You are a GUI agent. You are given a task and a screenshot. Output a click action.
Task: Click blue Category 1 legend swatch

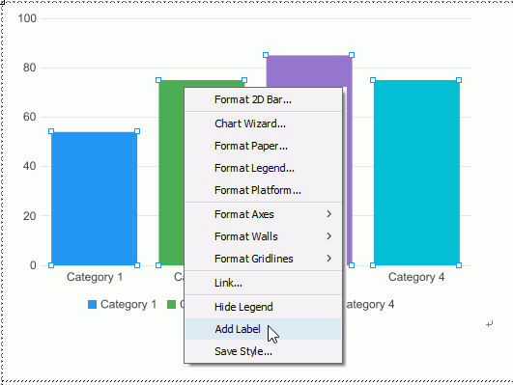(x=92, y=305)
